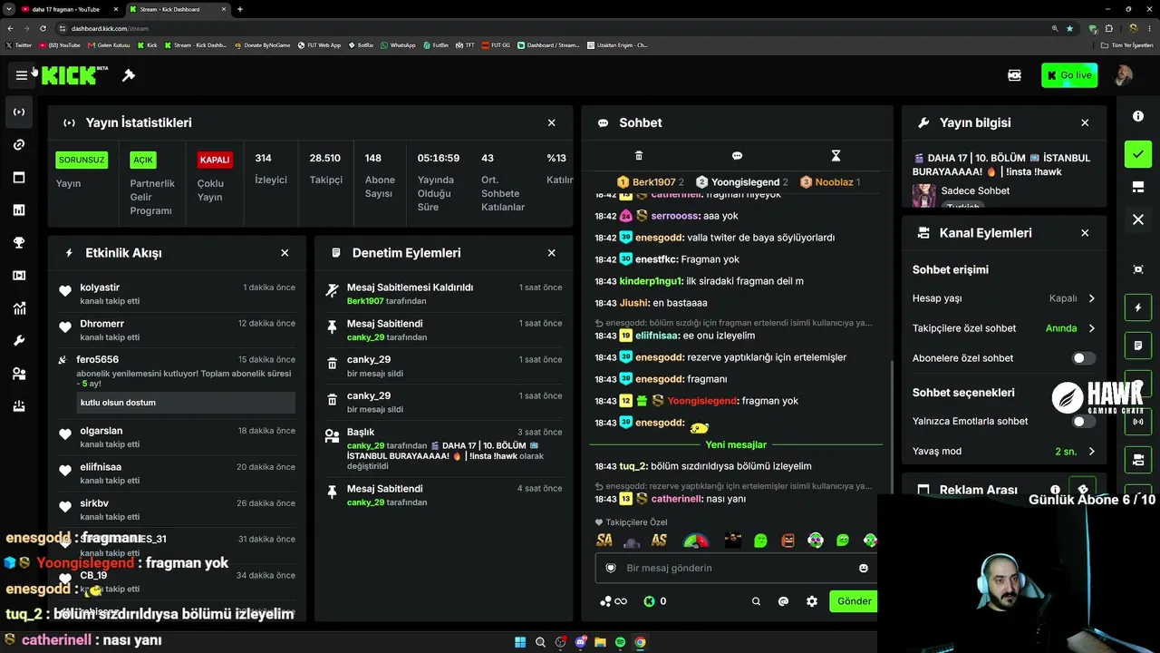Click the lightning bolt icon in right sidebar

(x=1138, y=307)
